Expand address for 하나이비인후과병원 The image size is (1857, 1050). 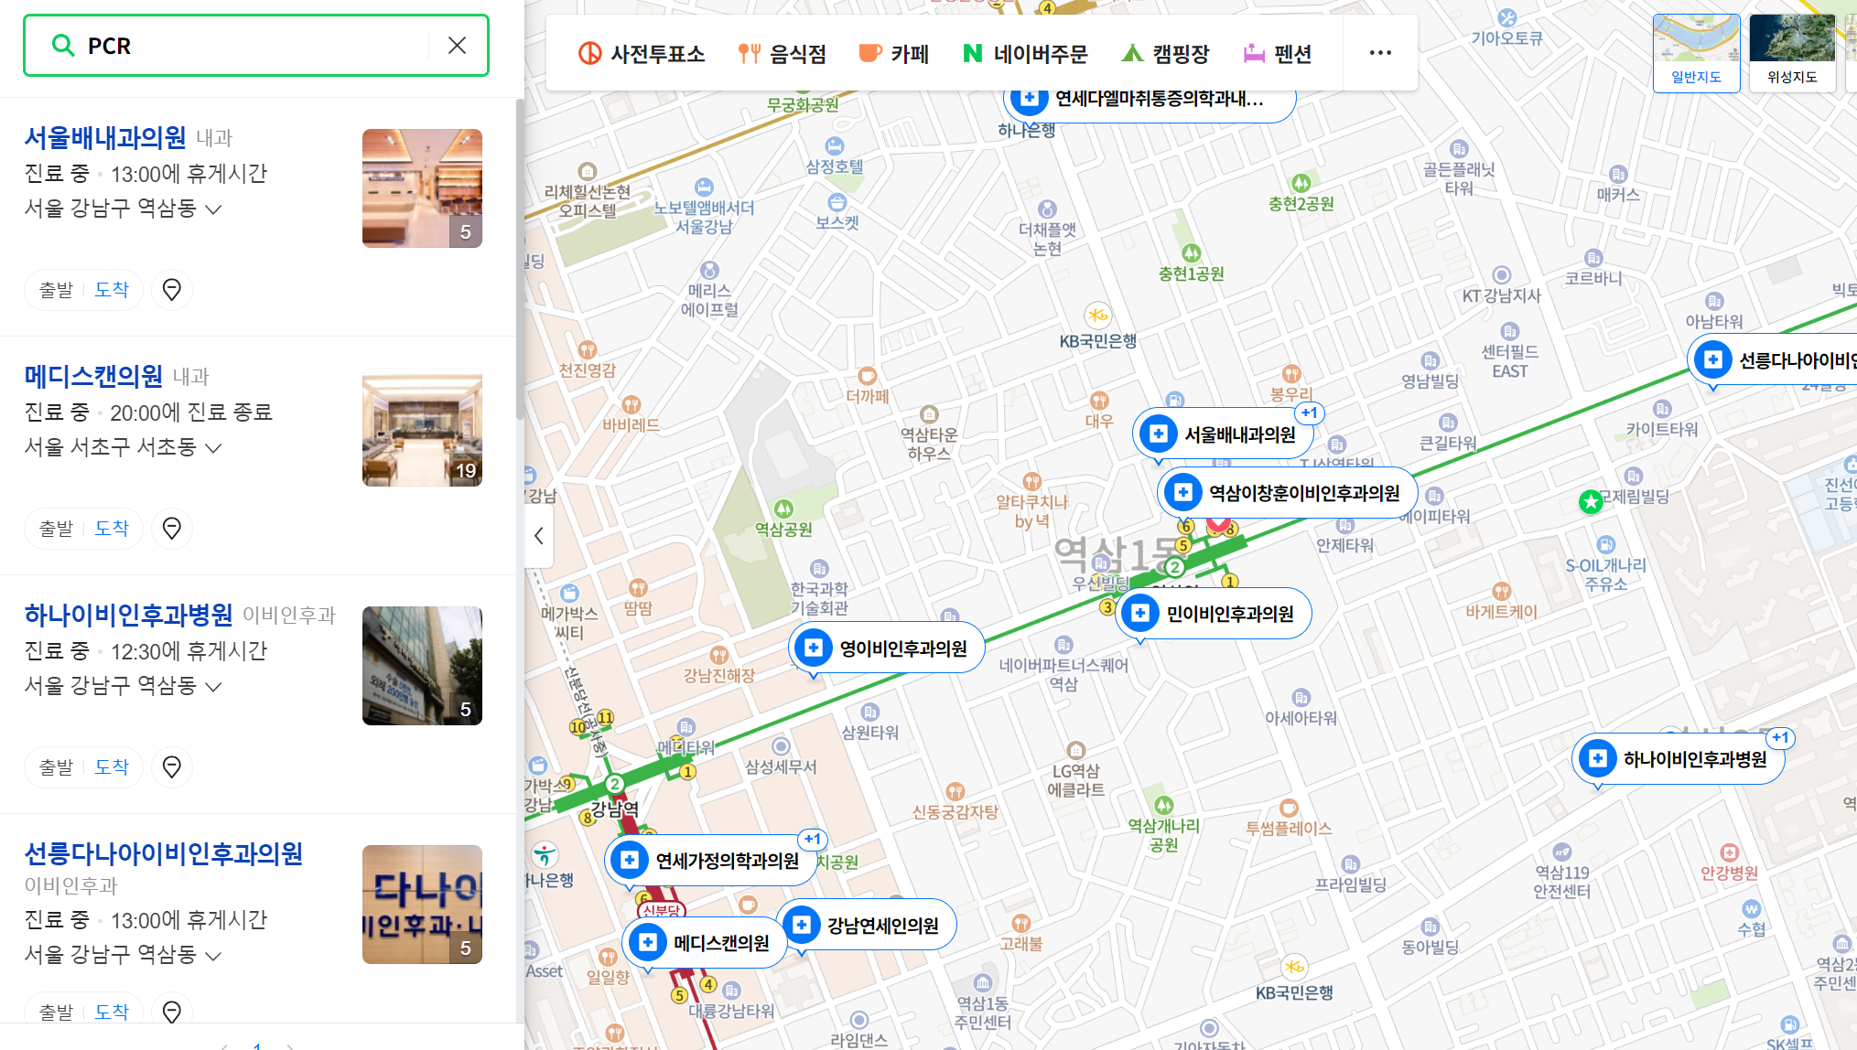click(x=213, y=687)
